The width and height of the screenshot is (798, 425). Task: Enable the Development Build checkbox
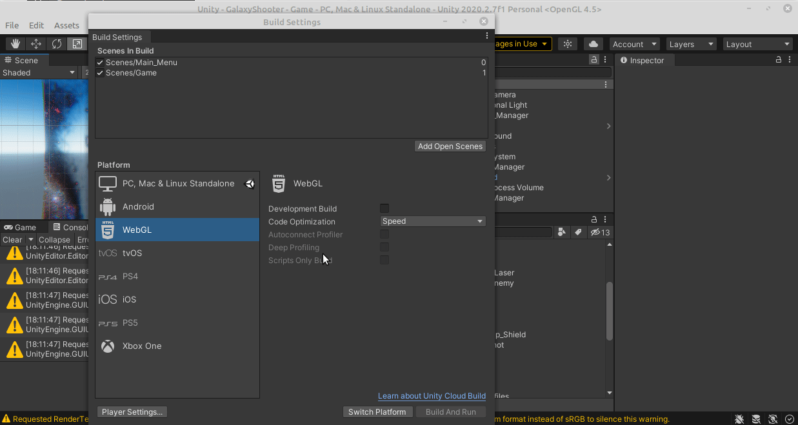[384, 208]
